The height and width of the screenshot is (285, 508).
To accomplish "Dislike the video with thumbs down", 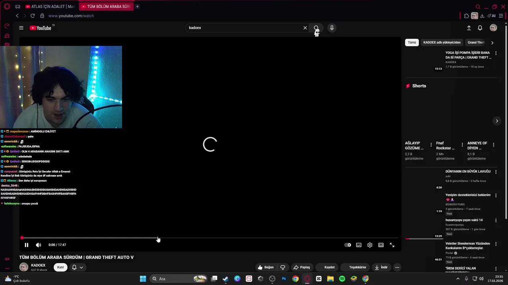I will coord(283,267).
